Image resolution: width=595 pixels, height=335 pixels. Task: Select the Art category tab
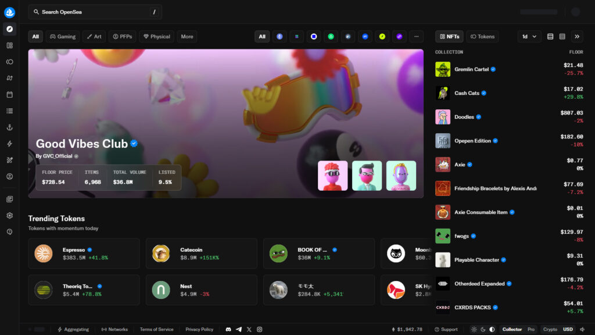(94, 37)
